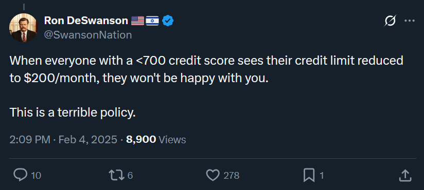The width and height of the screenshot is (424, 190).
Task: Click the American flag emoji
Action: tap(137, 21)
